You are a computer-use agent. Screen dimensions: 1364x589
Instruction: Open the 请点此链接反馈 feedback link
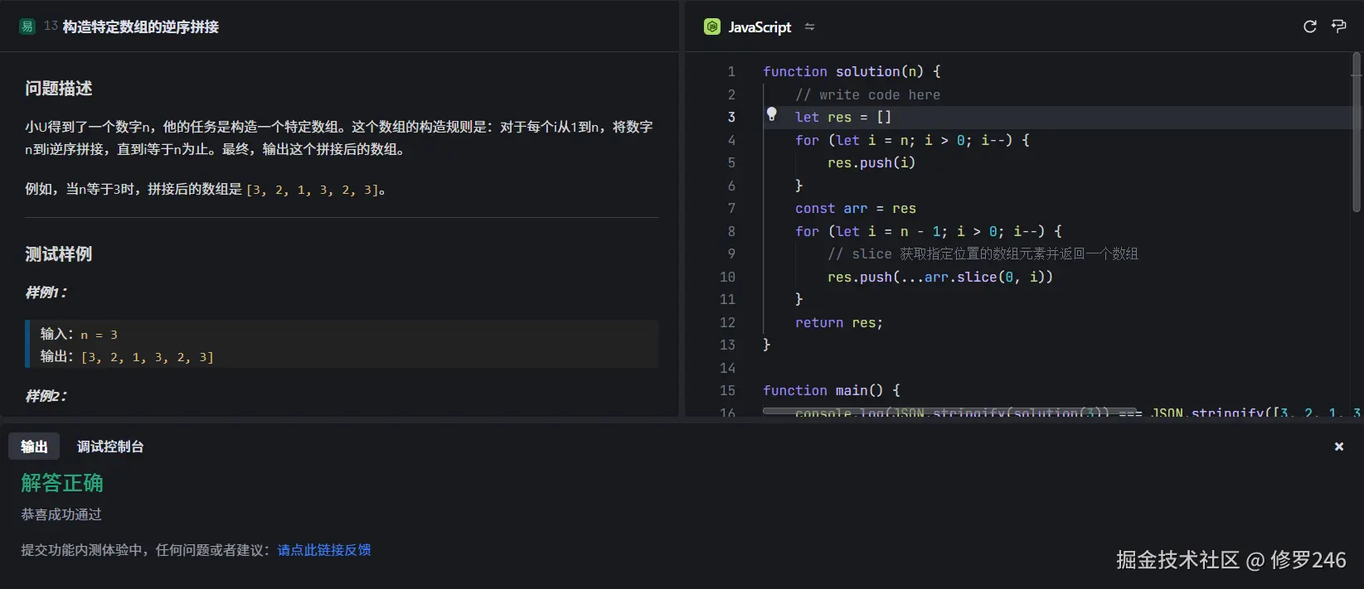point(324,550)
